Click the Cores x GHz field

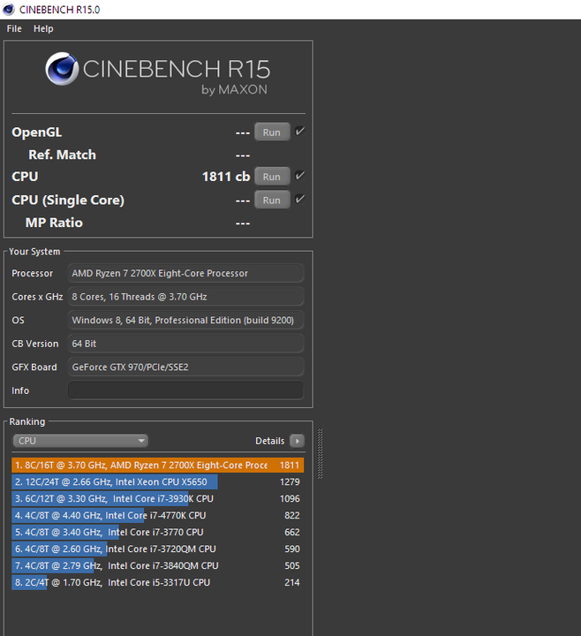pyautogui.click(x=185, y=297)
